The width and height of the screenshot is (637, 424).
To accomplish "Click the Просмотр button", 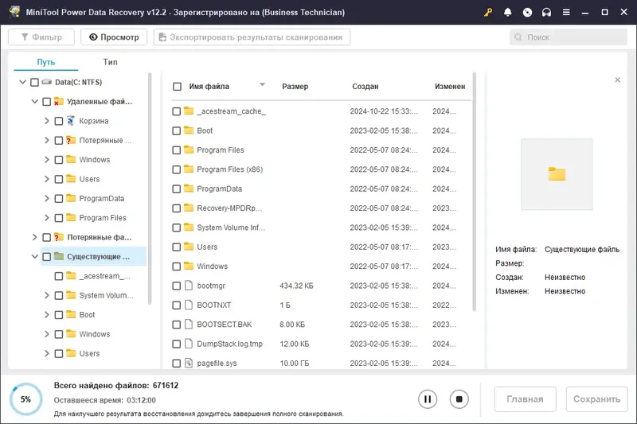I will click(114, 37).
